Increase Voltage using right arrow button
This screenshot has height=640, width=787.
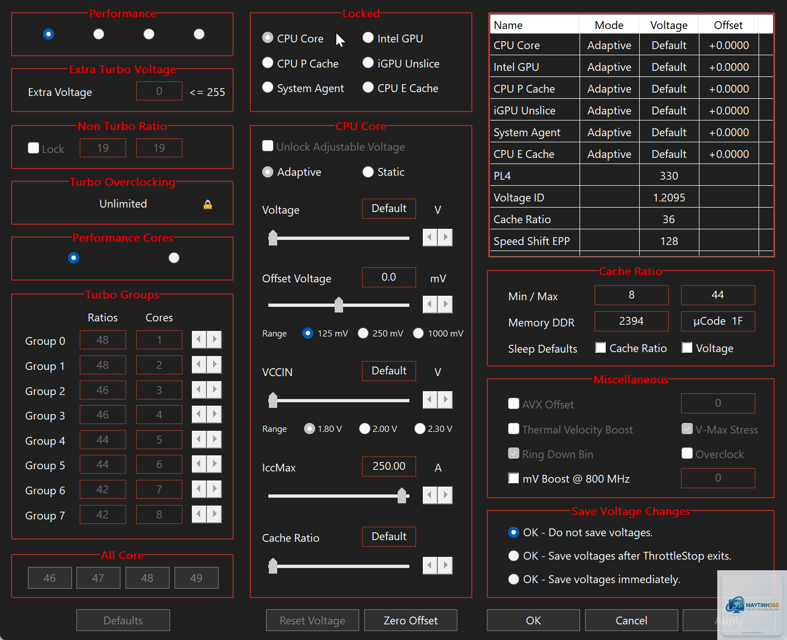[445, 238]
